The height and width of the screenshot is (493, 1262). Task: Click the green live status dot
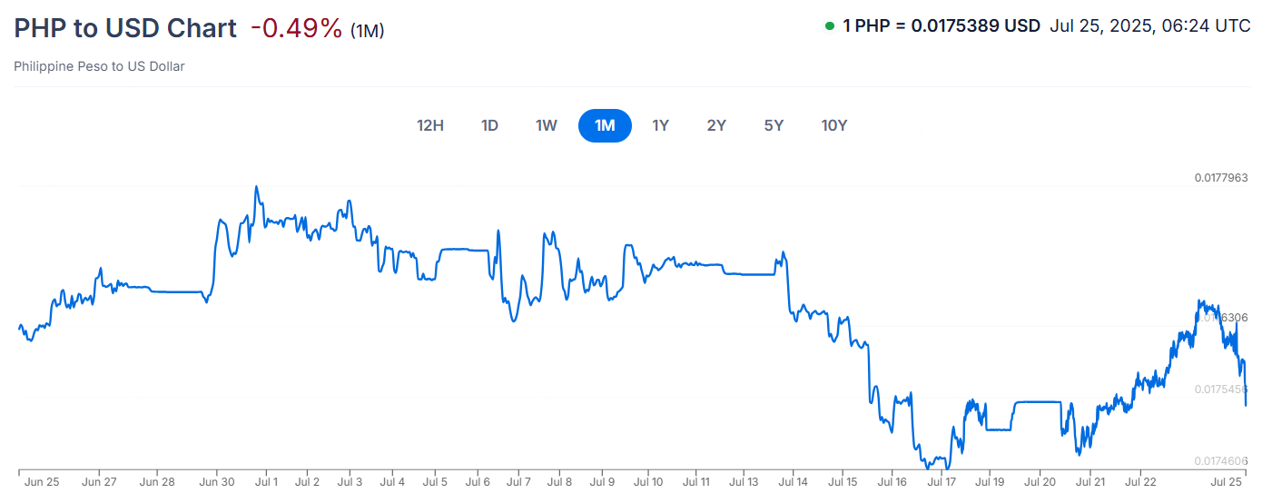click(x=829, y=26)
